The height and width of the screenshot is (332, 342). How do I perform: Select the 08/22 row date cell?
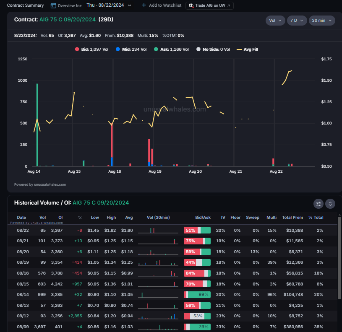[23, 230]
